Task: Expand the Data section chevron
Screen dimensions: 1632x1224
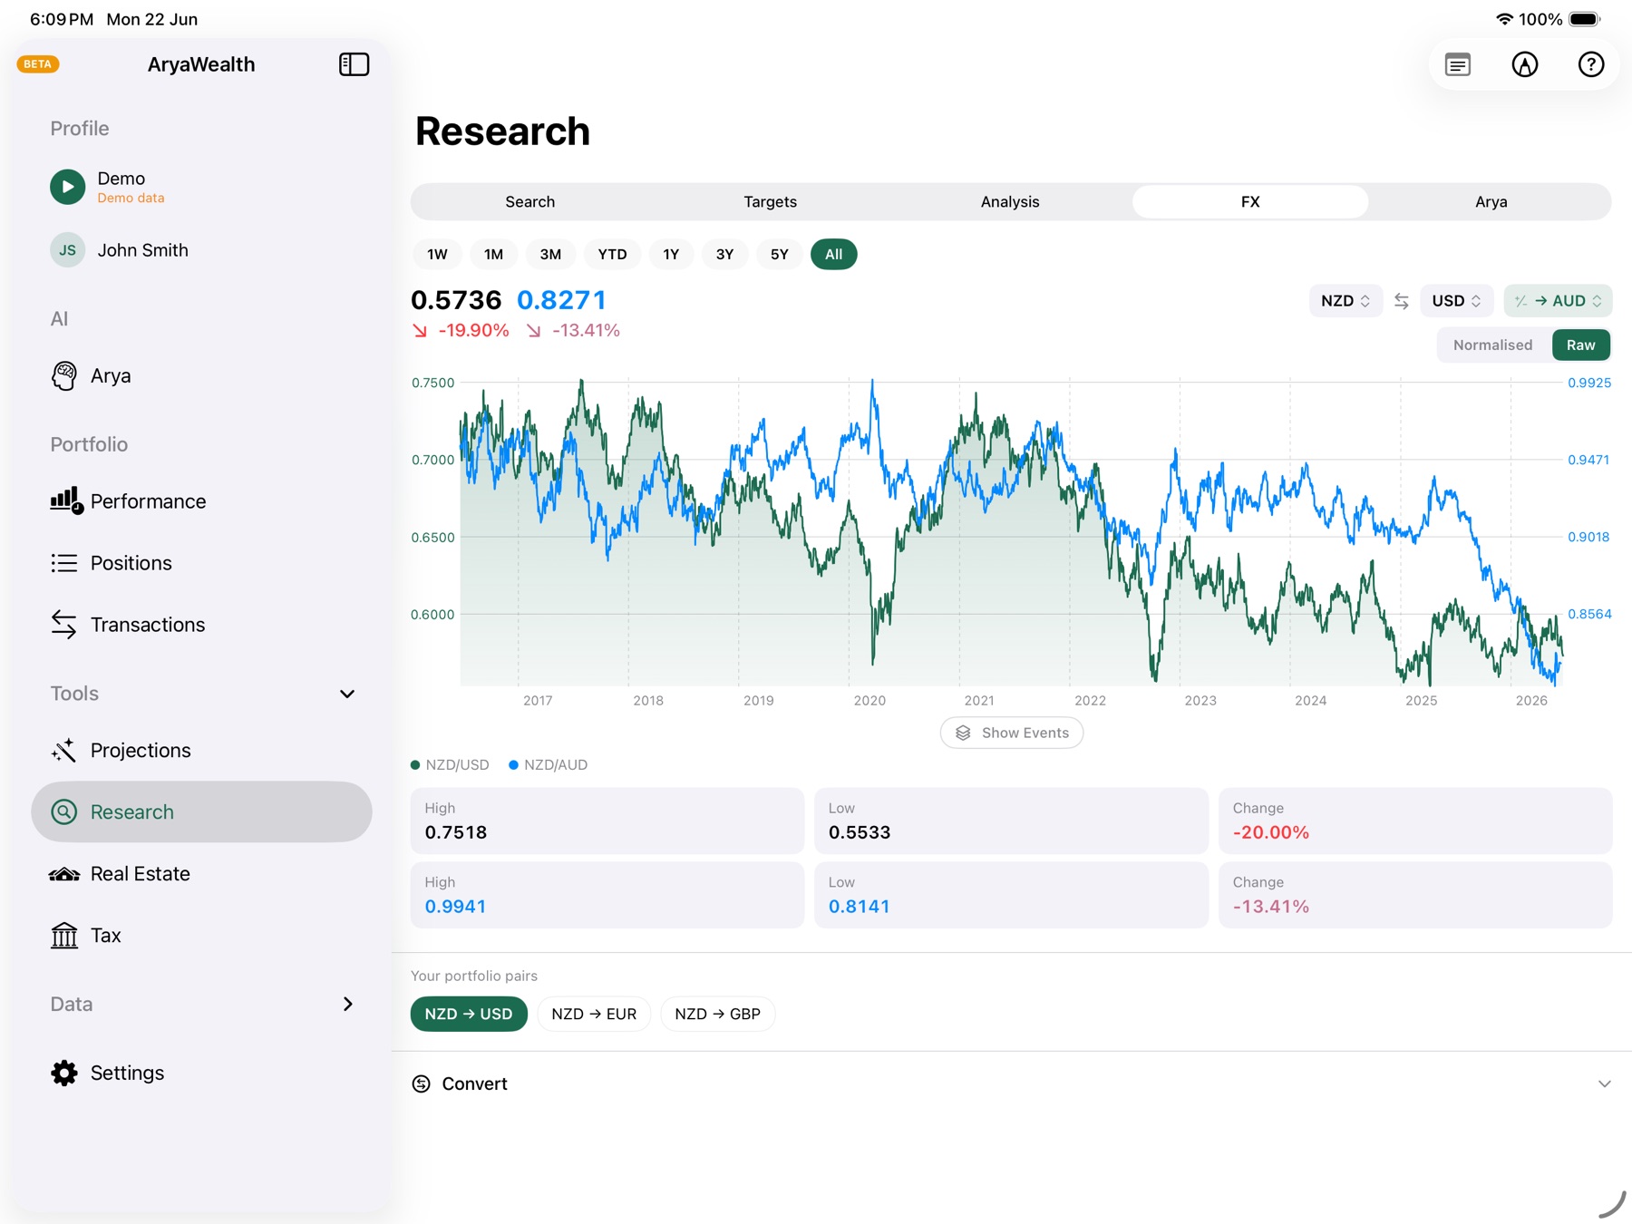Action: tap(348, 1004)
